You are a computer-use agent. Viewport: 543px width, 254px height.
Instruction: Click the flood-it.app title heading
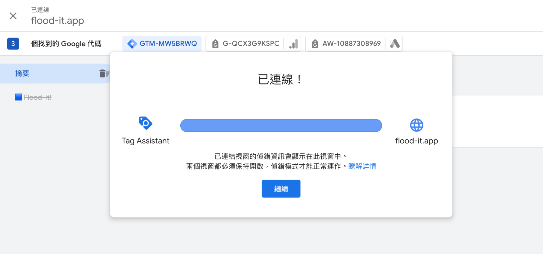click(x=58, y=20)
